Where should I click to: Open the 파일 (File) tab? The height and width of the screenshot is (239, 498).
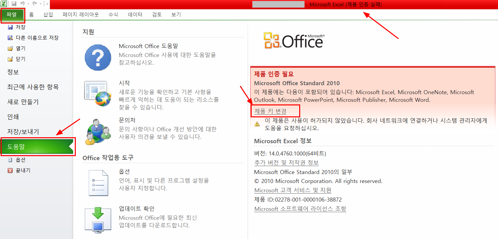12,15
